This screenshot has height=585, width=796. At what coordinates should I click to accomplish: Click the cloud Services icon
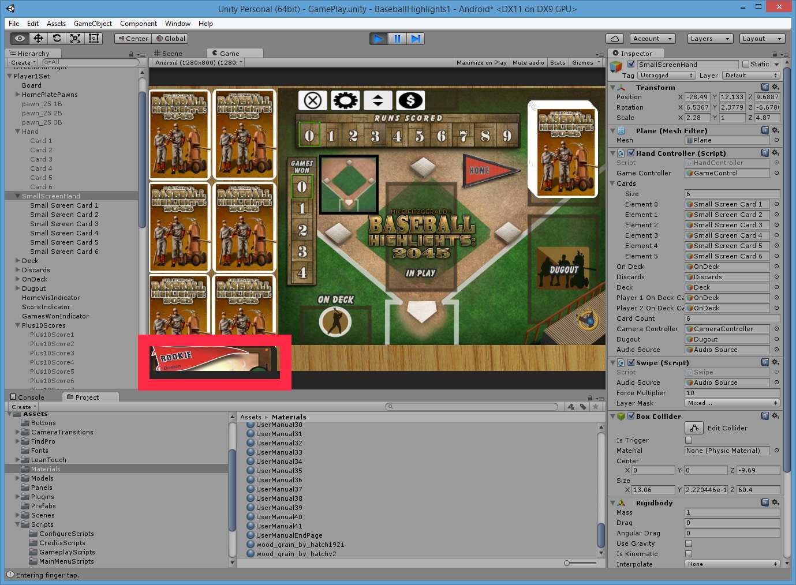[614, 38]
